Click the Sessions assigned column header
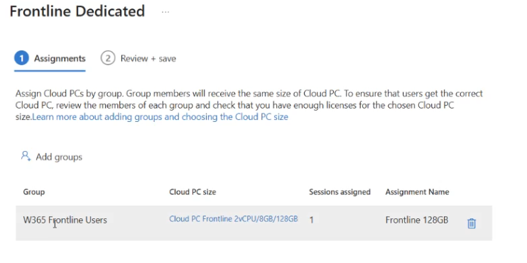The image size is (527, 263). [339, 192]
